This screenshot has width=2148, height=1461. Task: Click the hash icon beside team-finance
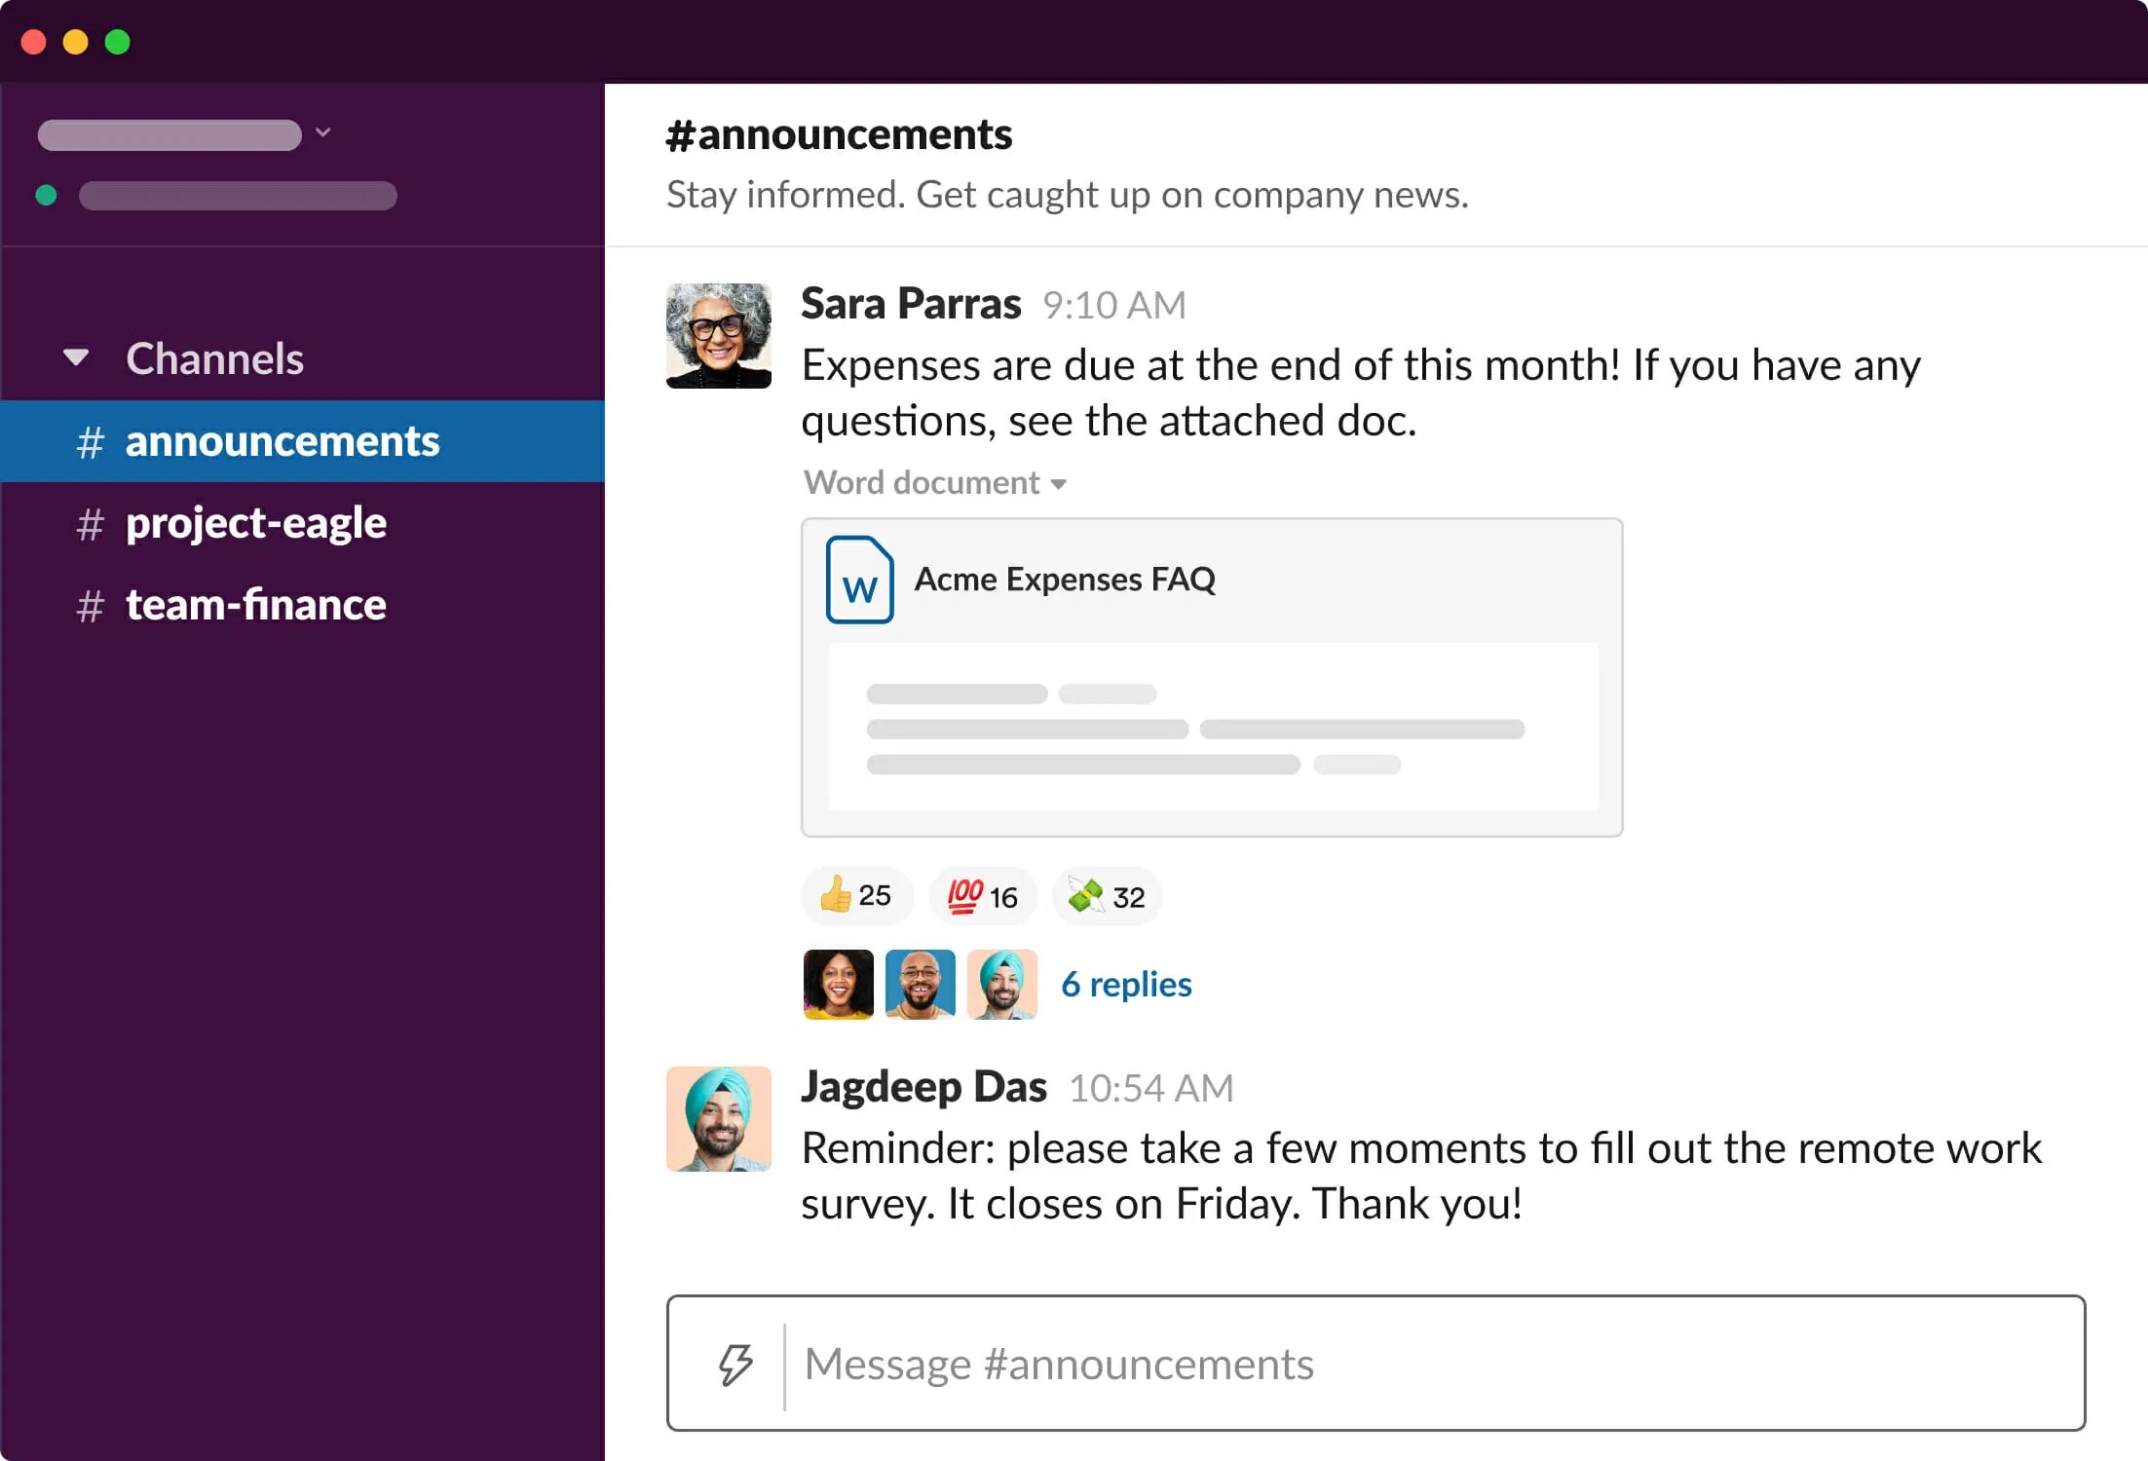click(91, 605)
